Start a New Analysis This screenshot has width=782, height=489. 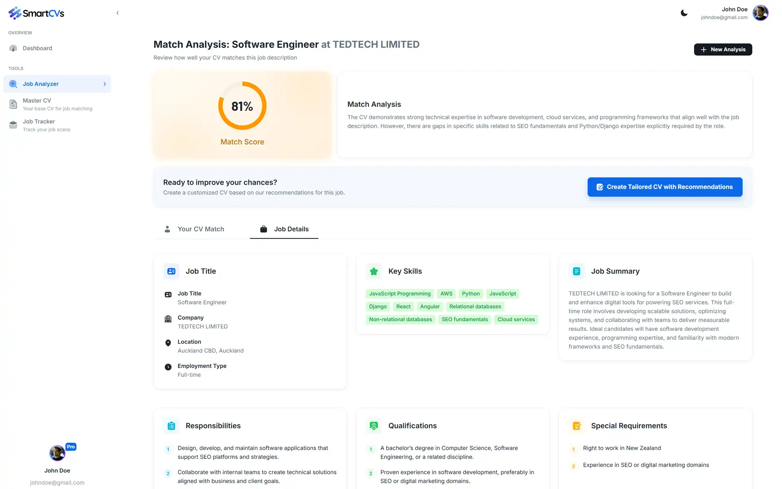click(x=723, y=49)
